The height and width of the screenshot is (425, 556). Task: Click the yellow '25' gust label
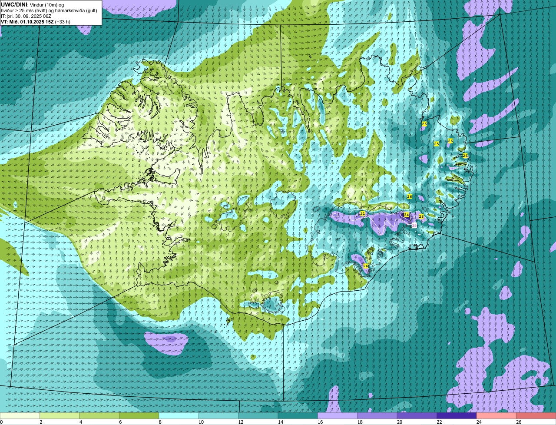click(x=437, y=144)
